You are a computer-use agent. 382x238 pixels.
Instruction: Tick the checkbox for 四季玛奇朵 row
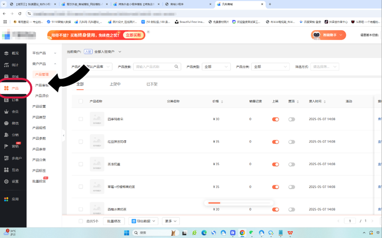point(81,119)
